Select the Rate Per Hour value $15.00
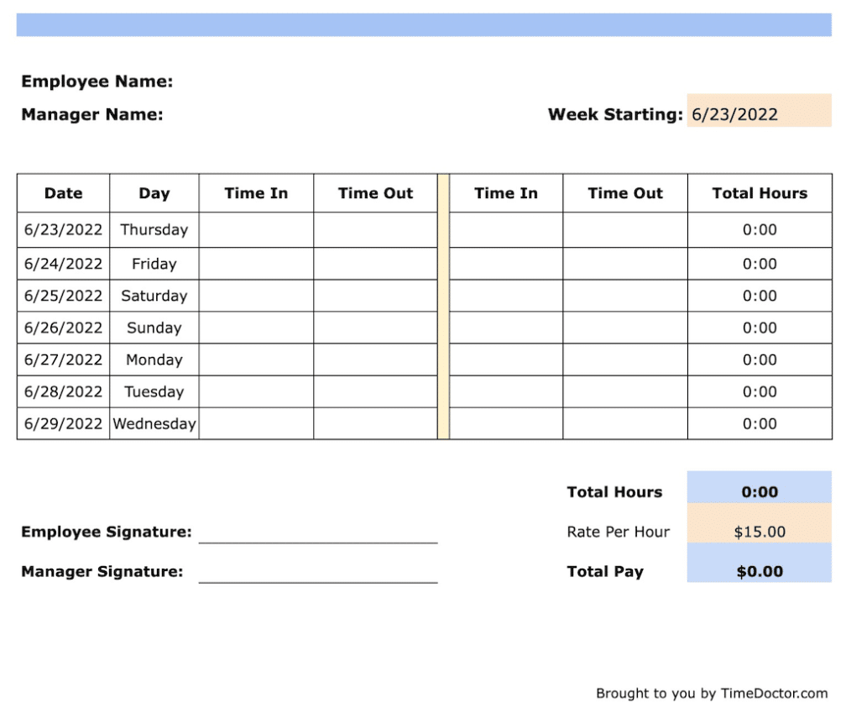The height and width of the screenshot is (719, 846). click(x=759, y=532)
